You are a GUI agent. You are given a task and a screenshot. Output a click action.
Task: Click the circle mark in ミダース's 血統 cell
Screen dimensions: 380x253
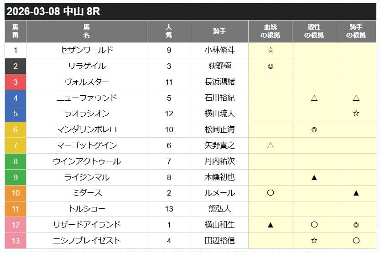[270, 193]
